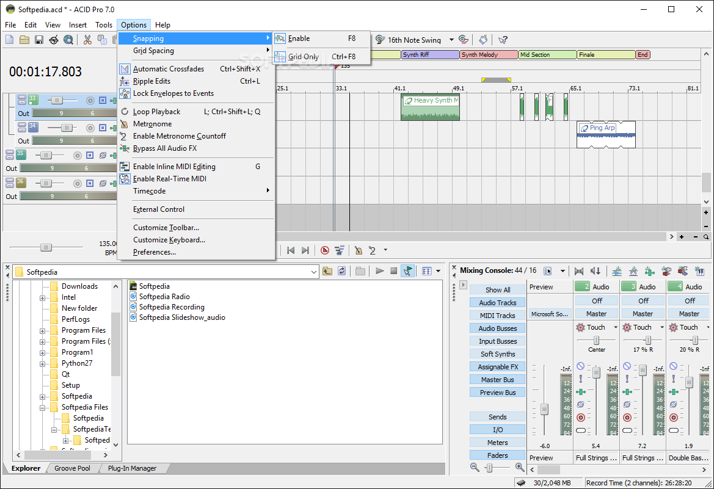Click the MIDI Tracks filter button
This screenshot has height=489, width=714.
[x=498, y=315]
